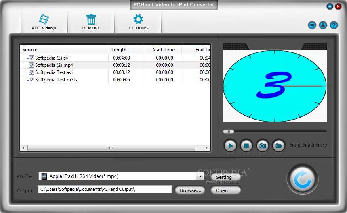Click the 00:00:05 length cell
This screenshot has width=347, height=213.
(121, 80)
